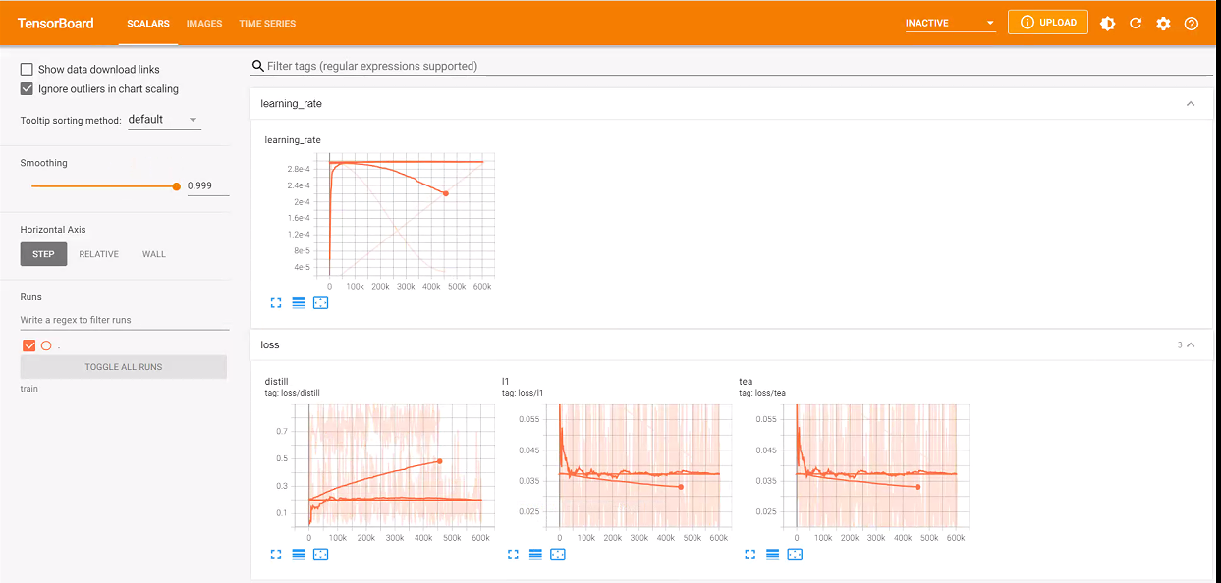
Task: Expand l1 chart to full size
Action: click(513, 555)
